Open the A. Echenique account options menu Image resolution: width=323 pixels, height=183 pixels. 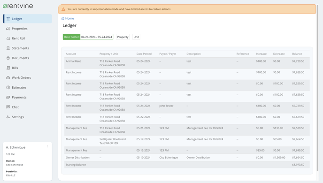47,147
